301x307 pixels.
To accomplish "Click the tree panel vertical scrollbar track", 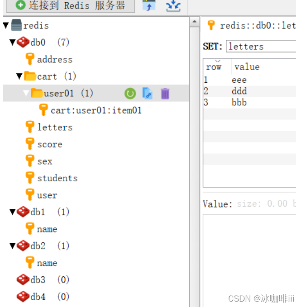I will [195, 166].
